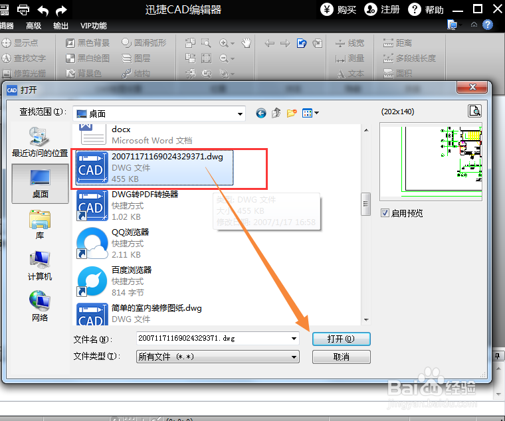Select the 百度浏览器 shortcut
Image resolution: width=505 pixels, height=421 pixels.
[x=114, y=282]
